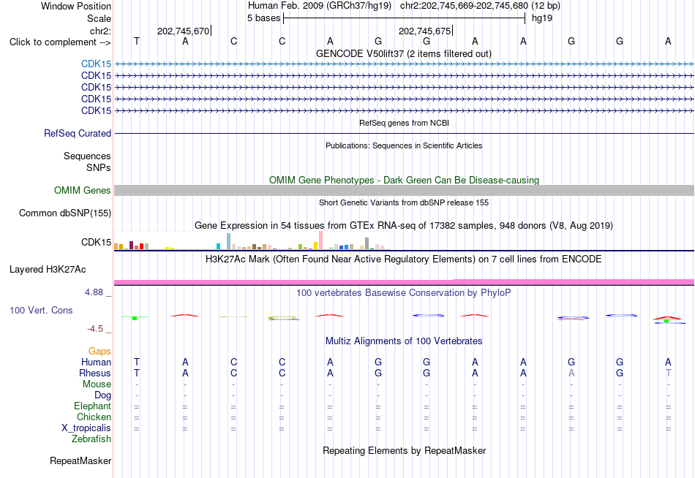Click the Scale track label
This screenshot has width=695, height=478.
99,18
